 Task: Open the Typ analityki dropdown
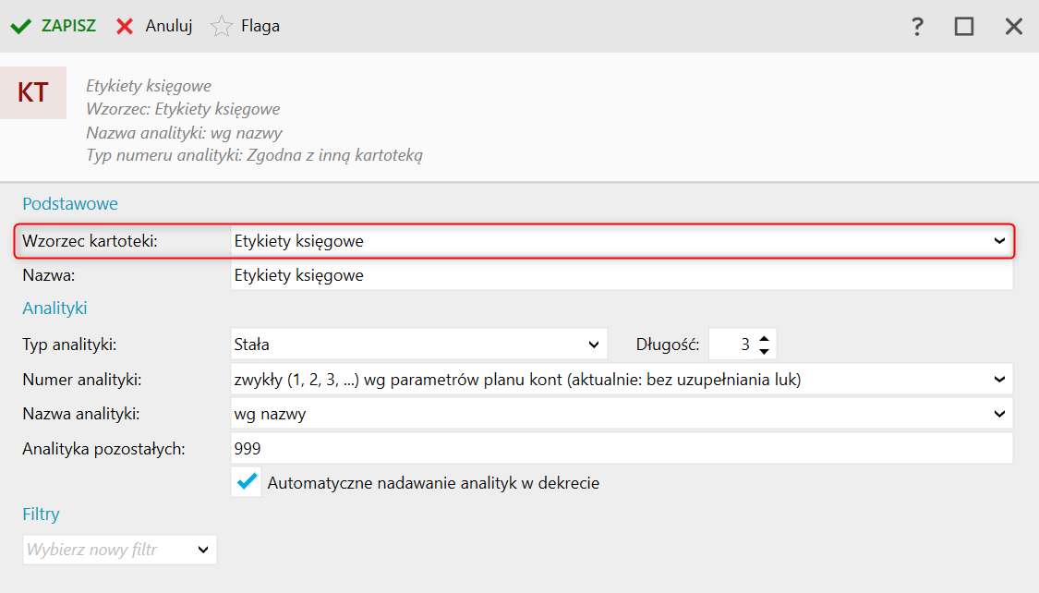pyautogui.click(x=593, y=345)
